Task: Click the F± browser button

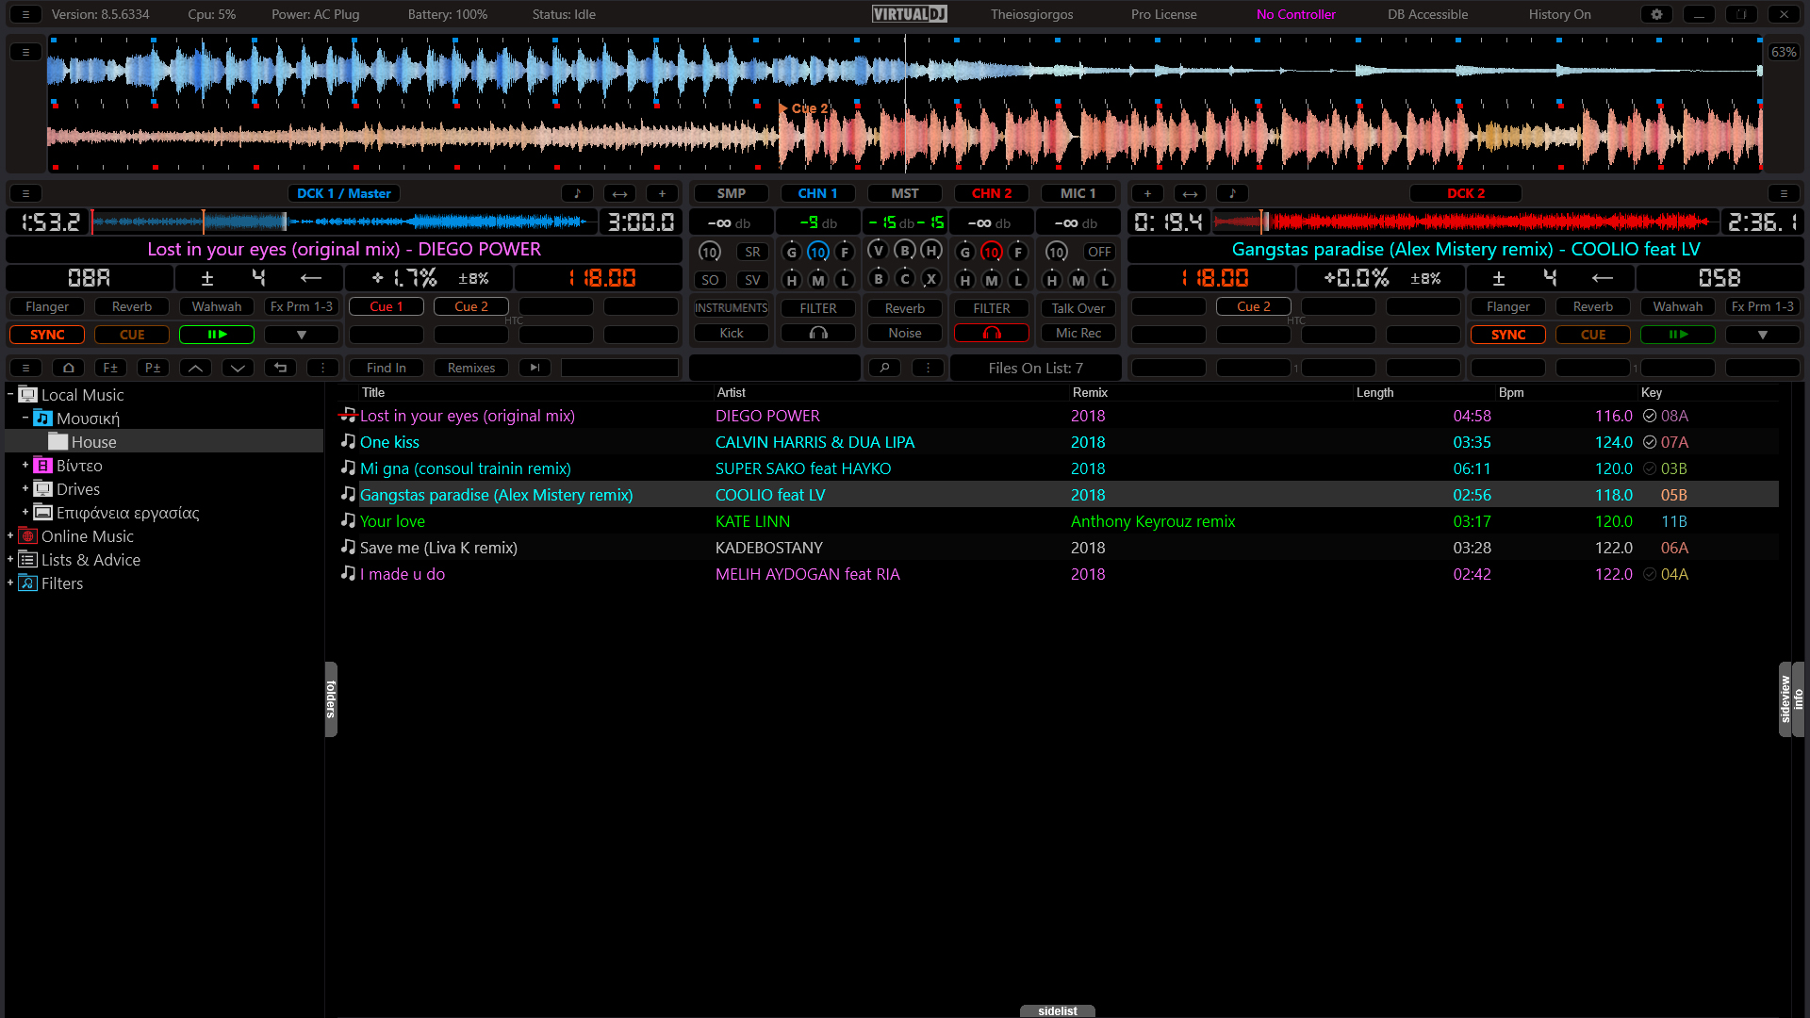Action: [110, 368]
